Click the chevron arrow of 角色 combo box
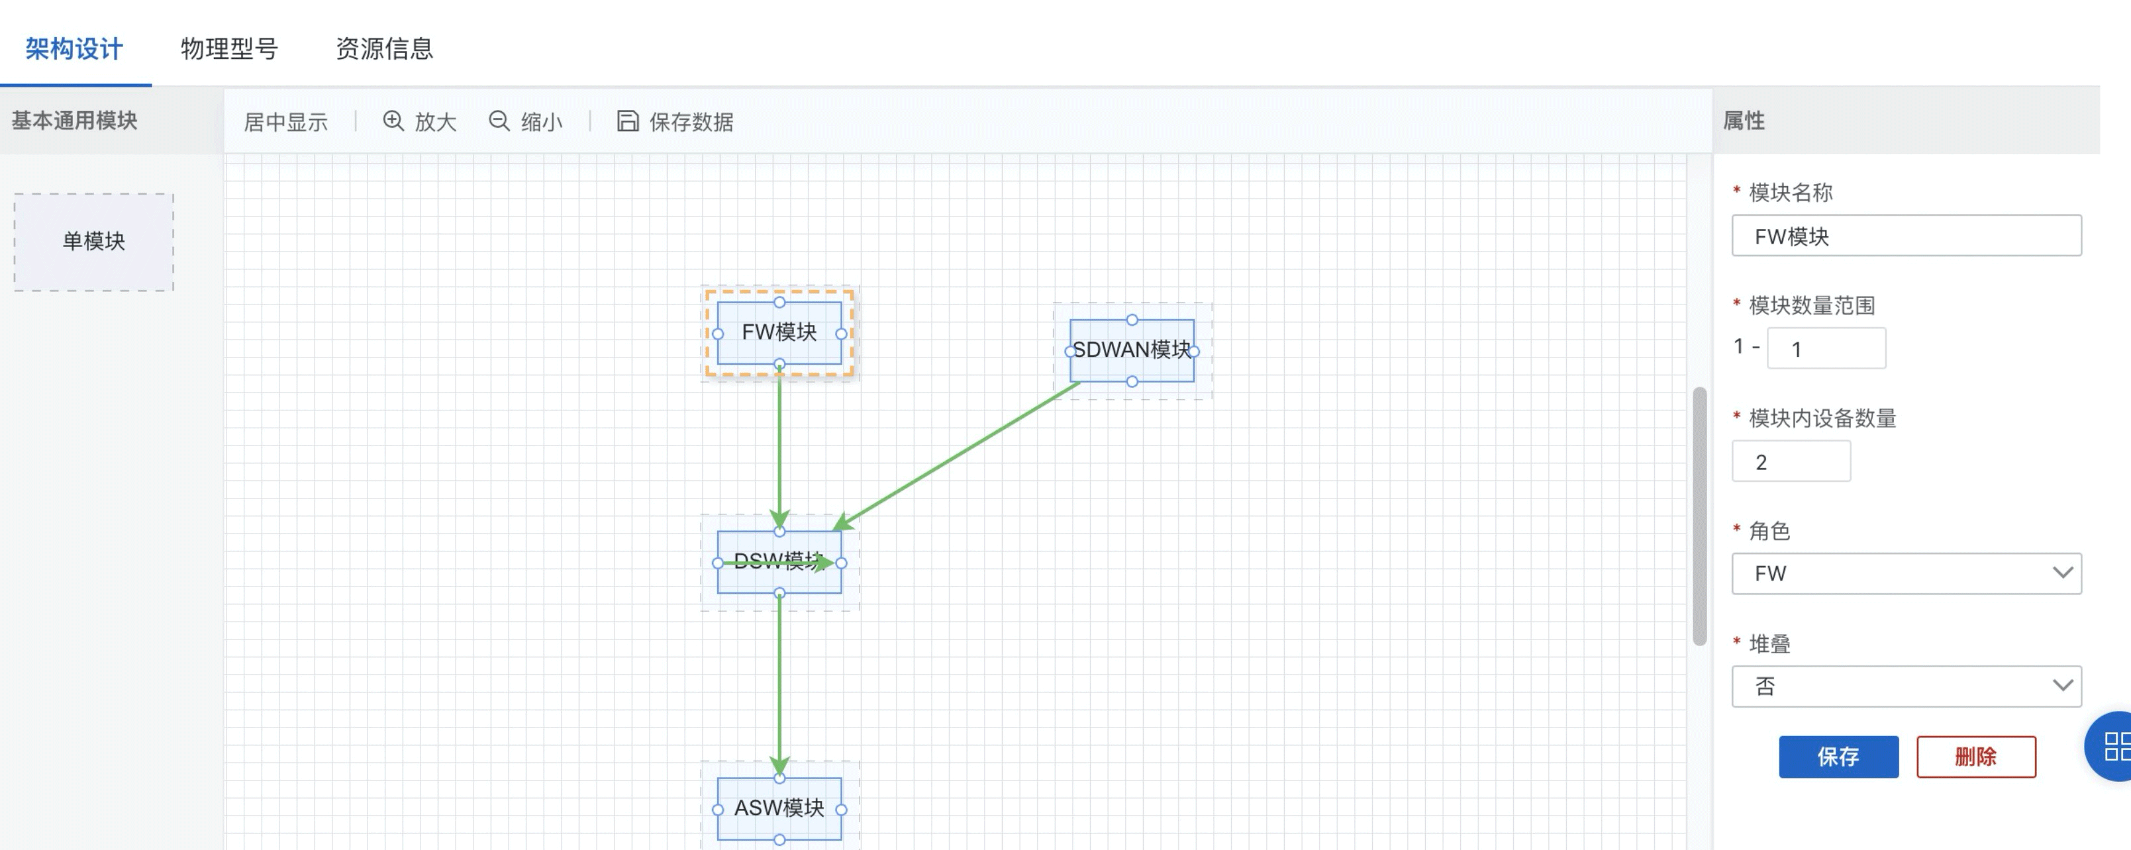This screenshot has width=2131, height=850. point(2061,573)
